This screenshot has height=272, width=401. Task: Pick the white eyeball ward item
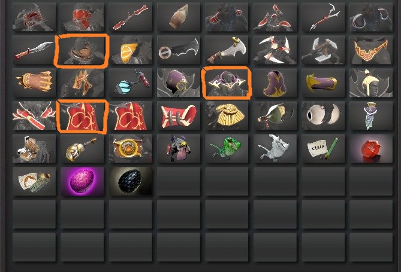pyautogui.click(x=323, y=115)
